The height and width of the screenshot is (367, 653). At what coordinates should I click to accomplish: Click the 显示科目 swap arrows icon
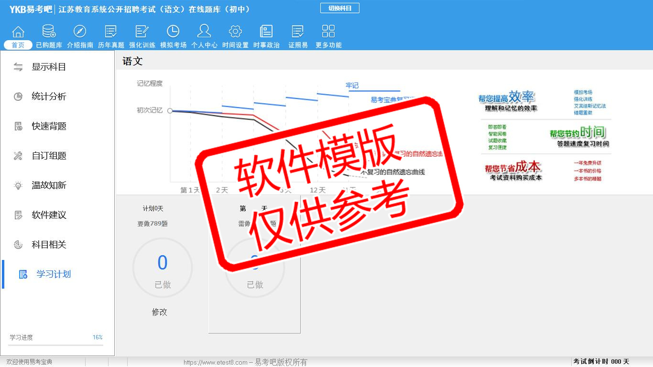tap(18, 67)
